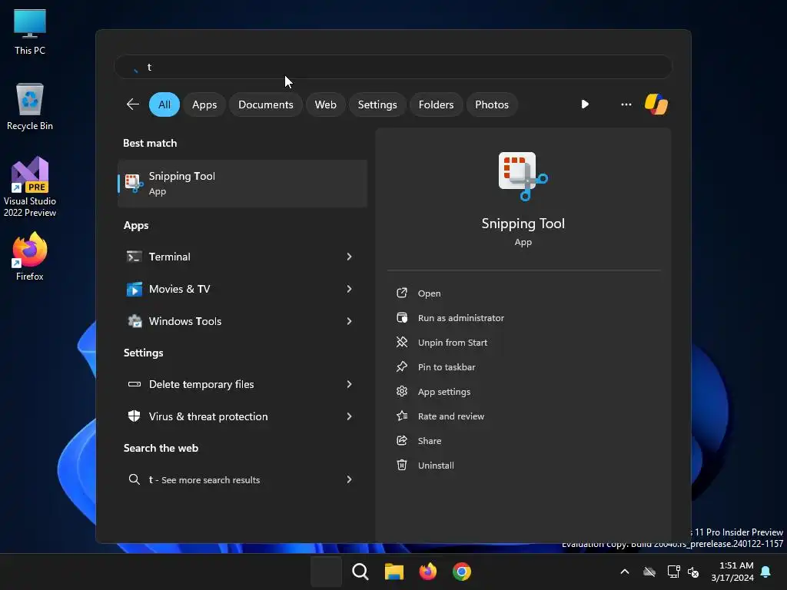Viewport: 787px width, 590px height.
Task: Open the notification bell in the tray
Action: pyautogui.click(x=765, y=572)
